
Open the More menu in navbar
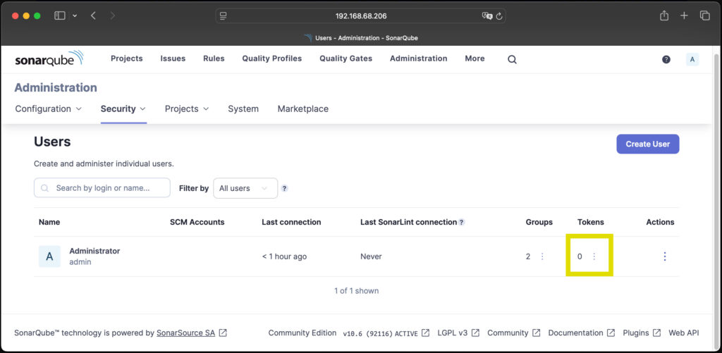coord(475,58)
